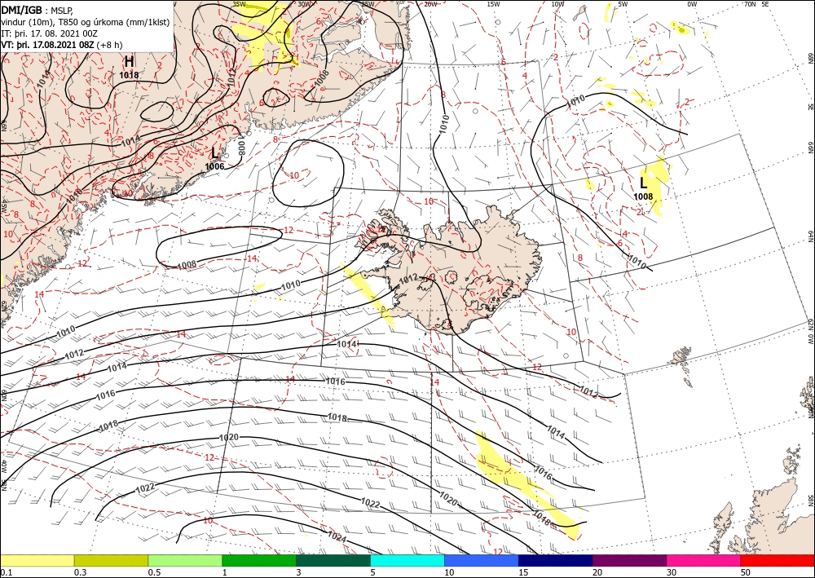
Task: Click the green 1–3 mm legend swatch
Action: [x=259, y=560]
